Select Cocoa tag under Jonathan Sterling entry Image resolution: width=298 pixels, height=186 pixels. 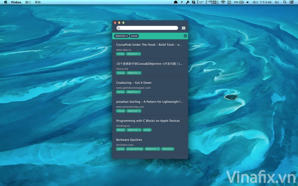click(121, 111)
